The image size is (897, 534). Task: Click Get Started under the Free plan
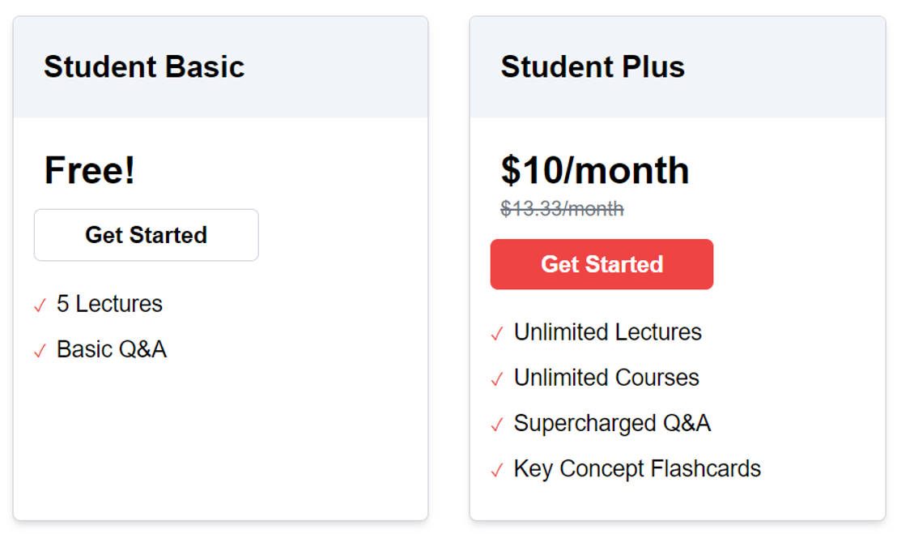(x=146, y=235)
